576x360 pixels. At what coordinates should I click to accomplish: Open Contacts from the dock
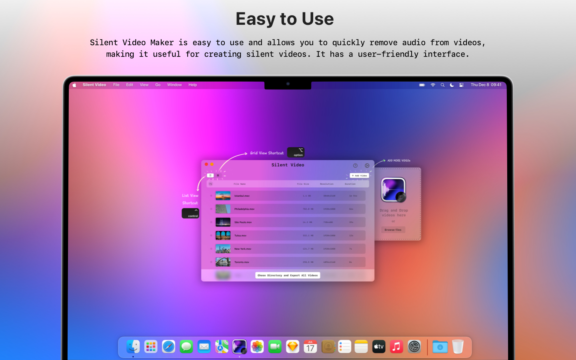pyautogui.click(x=328, y=346)
